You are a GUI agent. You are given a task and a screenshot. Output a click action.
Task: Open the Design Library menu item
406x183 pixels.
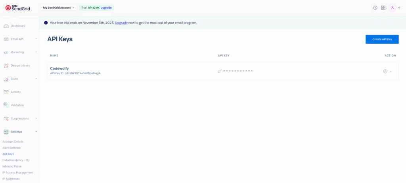20,65
